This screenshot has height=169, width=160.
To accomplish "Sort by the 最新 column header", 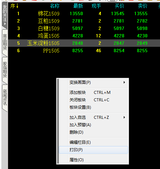I will click(x=78, y=6).
